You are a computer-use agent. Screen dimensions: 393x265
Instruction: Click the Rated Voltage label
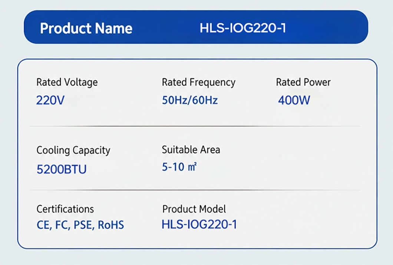point(67,82)
